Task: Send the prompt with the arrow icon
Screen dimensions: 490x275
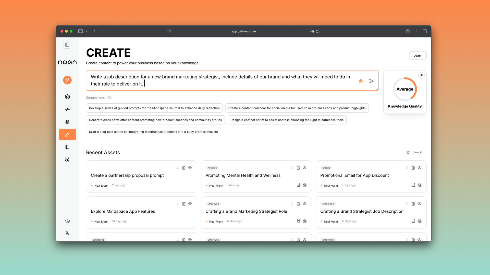Action: point(371,81)
